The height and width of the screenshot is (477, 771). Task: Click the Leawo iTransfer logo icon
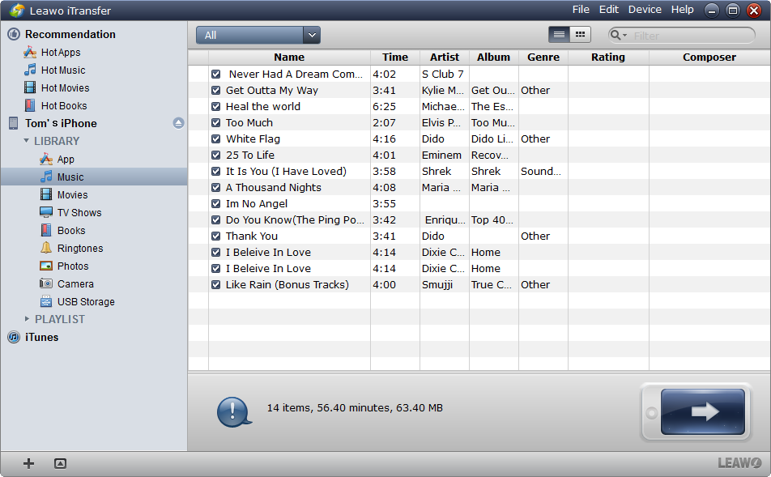[17, 11]
